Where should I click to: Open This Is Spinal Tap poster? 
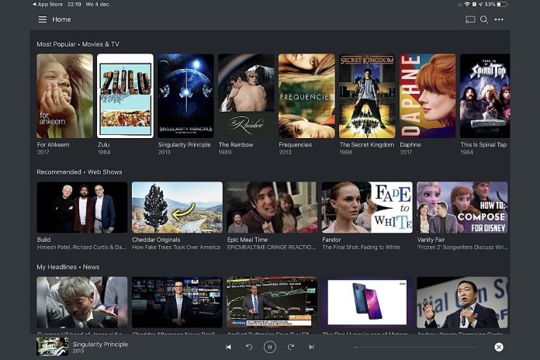(x=485, y=95)
